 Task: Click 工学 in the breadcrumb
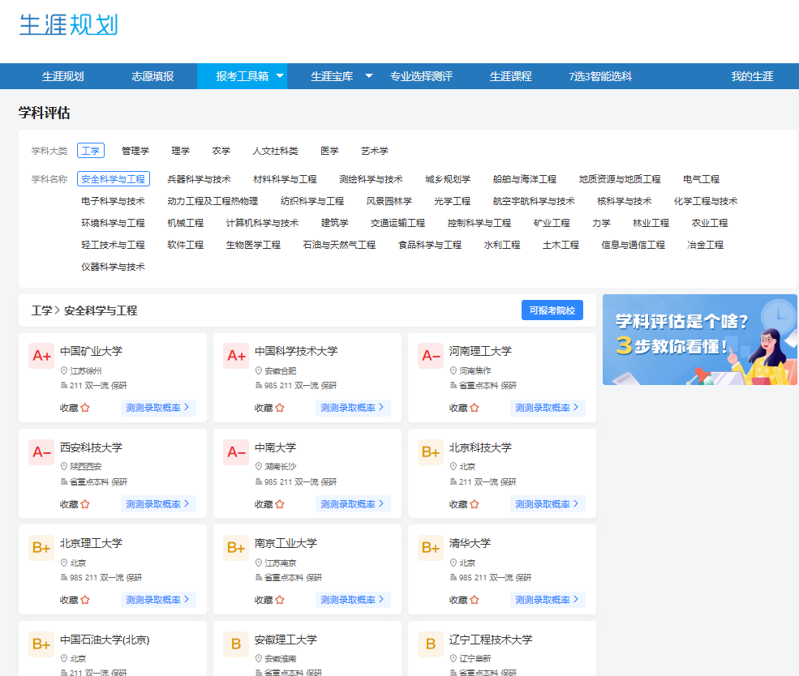click(42, 310)
